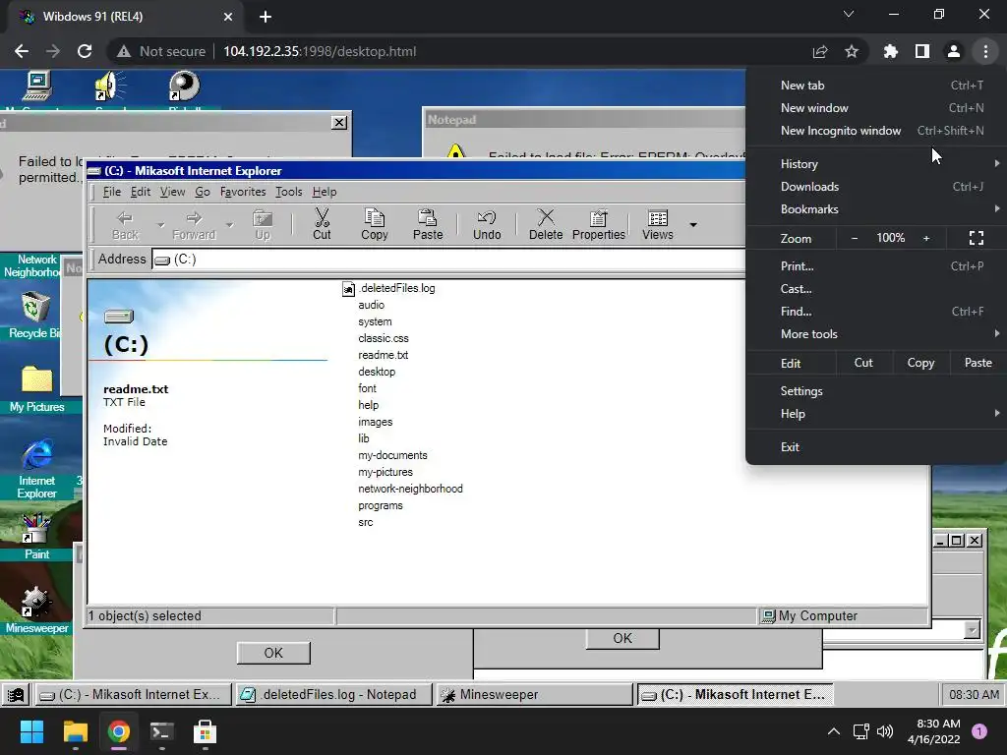Image resolution: width=1007 pixels, height=755 pixels.
Task: Select classic.css in file list
Action: pos(384,338)
